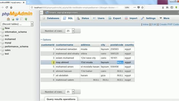Click the cell 'st mostafa hasan'
The image size is (179, 101).
[x=90, y=67]
